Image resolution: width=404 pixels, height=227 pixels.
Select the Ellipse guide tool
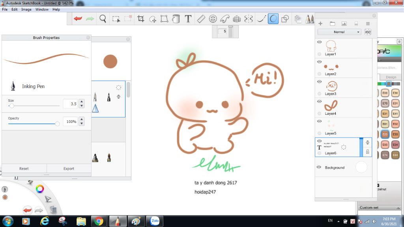(x=213, y=19)
